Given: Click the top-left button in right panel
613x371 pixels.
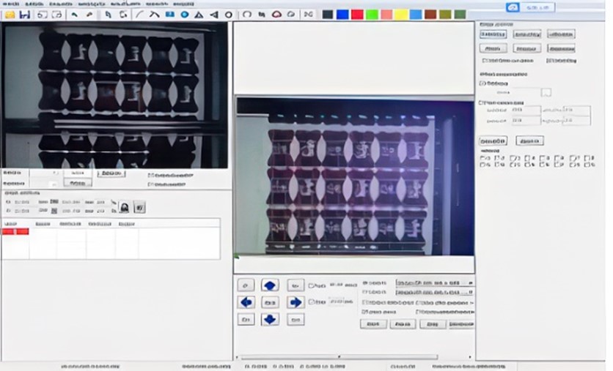Looking at the screenshot, I should pyautogui.click(x=493, y=34).
